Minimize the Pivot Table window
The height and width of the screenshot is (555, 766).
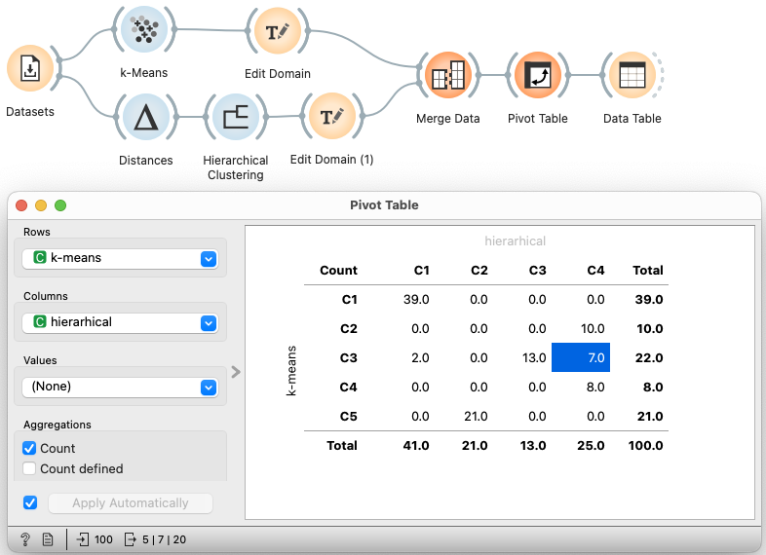tap(41, 205)
